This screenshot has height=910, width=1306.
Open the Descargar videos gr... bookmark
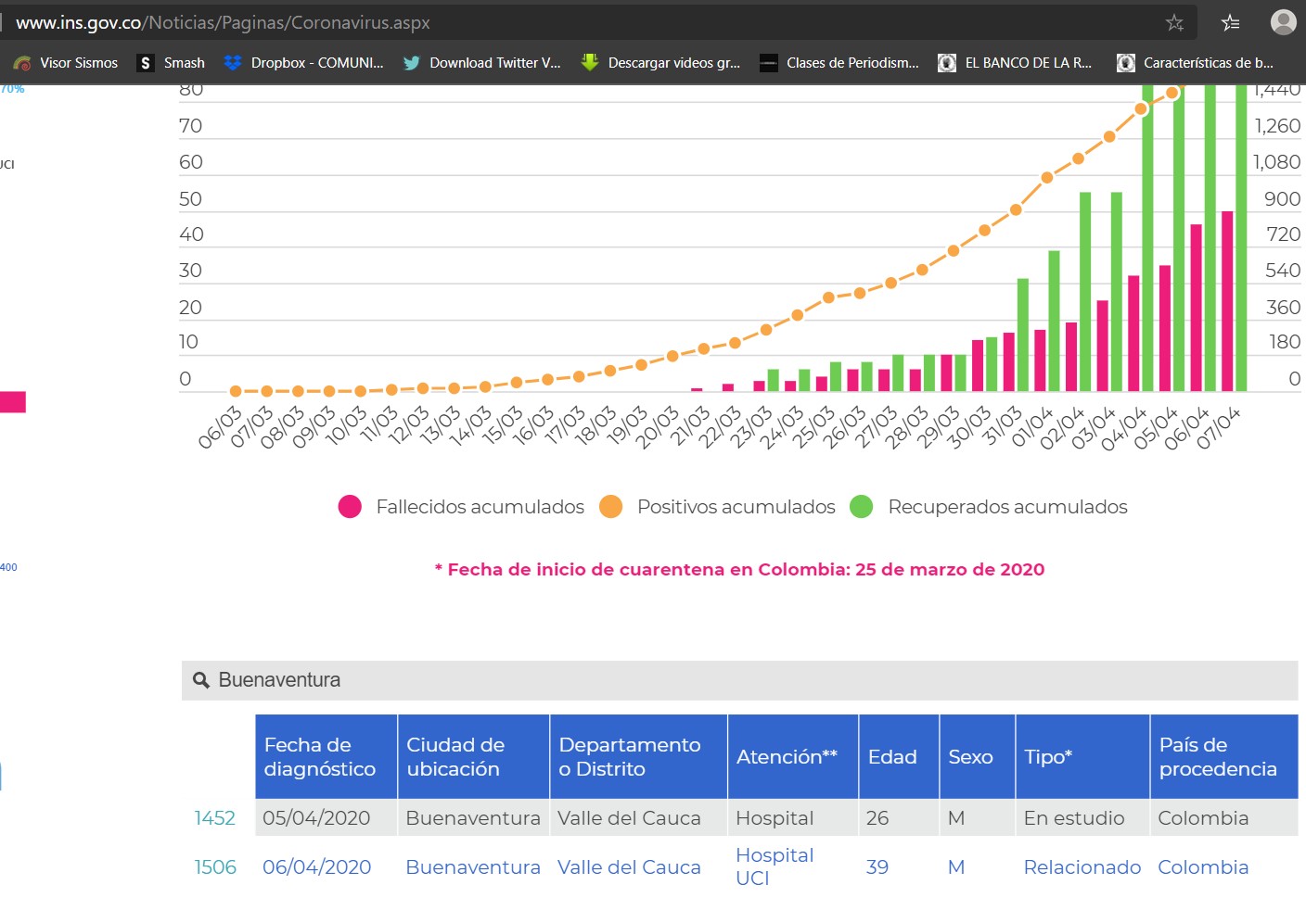[660, 62]
